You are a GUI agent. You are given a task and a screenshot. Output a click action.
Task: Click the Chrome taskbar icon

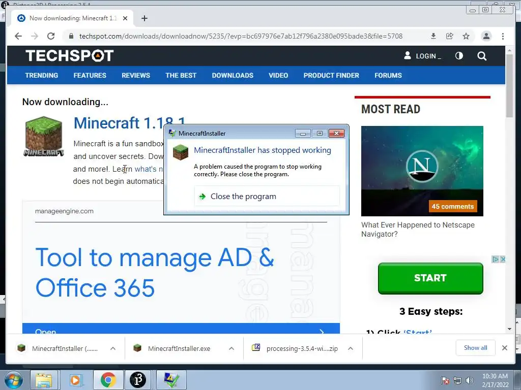point(108,380)
